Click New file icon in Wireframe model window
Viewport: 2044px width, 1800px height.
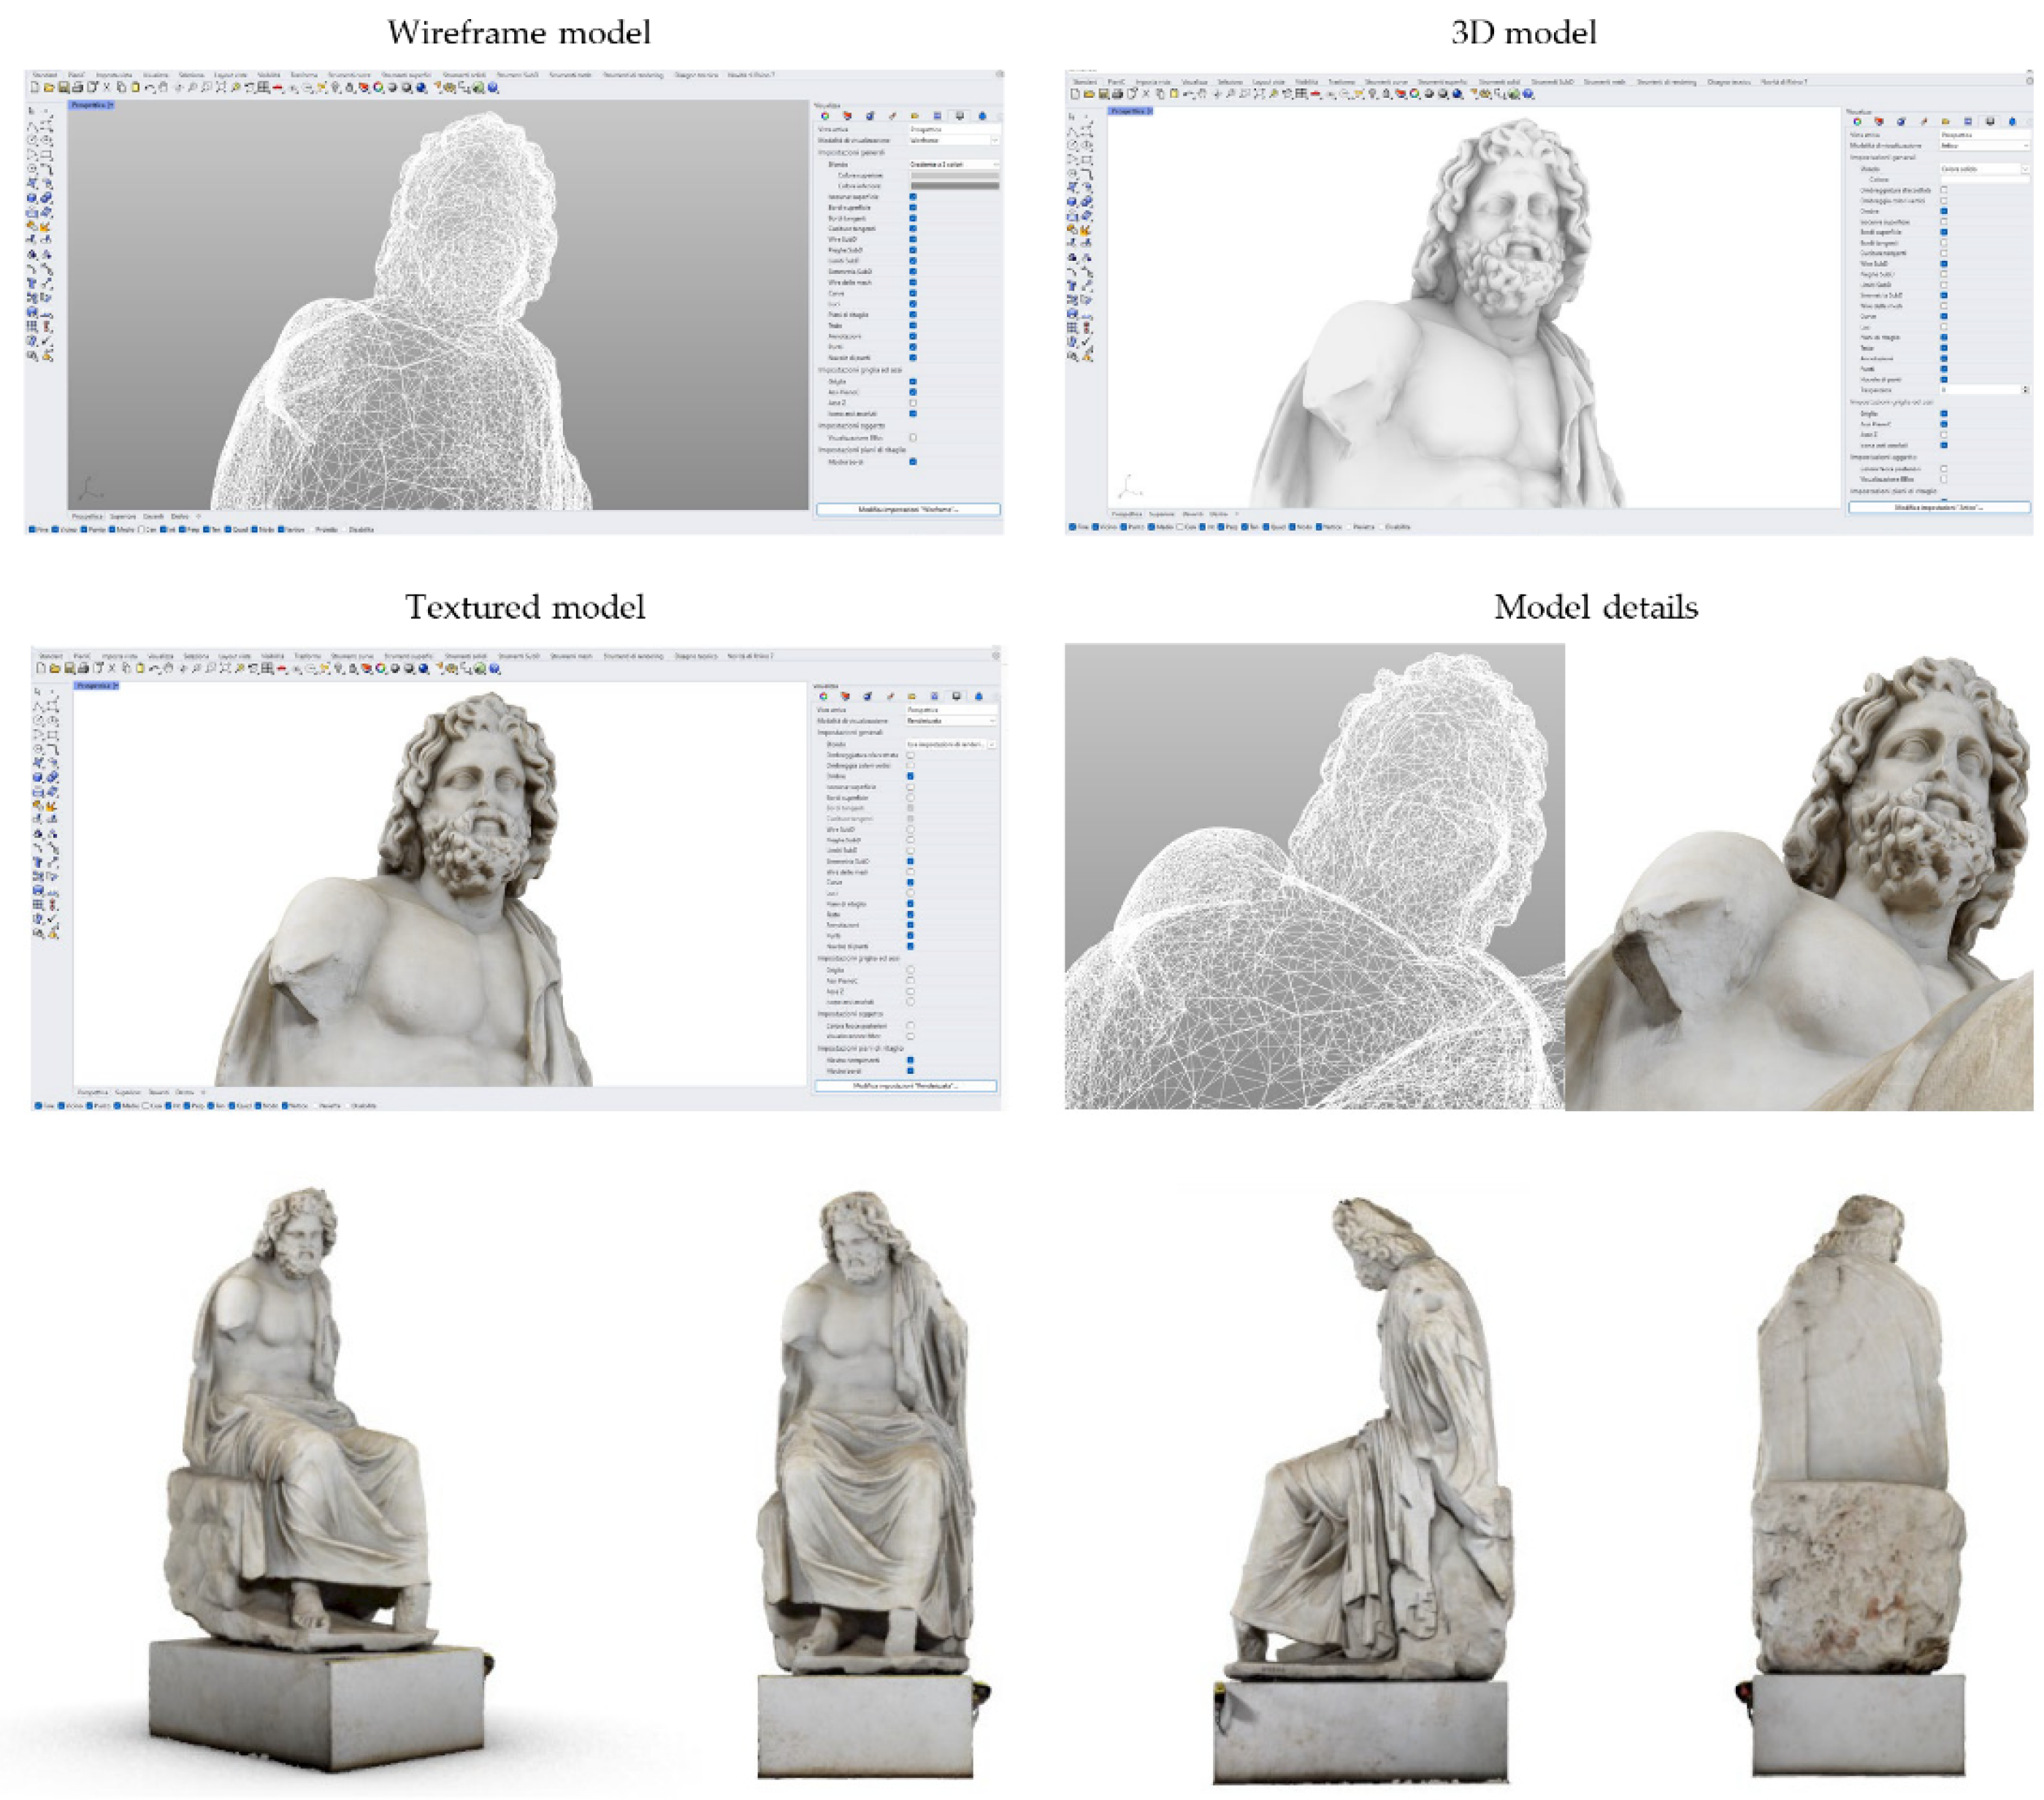click(x=36, y=88)
